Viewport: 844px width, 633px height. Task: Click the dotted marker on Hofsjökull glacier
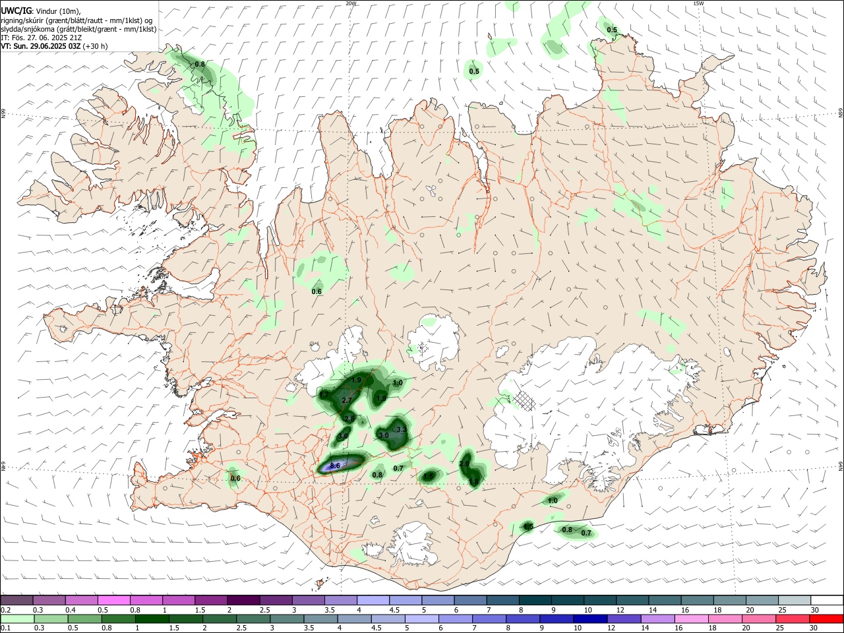423,347
